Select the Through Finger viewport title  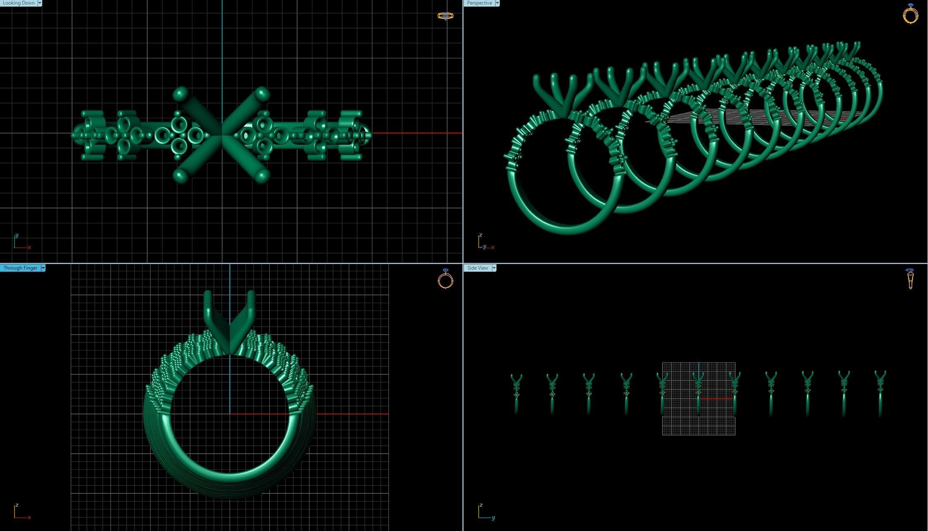coord(20,268)
